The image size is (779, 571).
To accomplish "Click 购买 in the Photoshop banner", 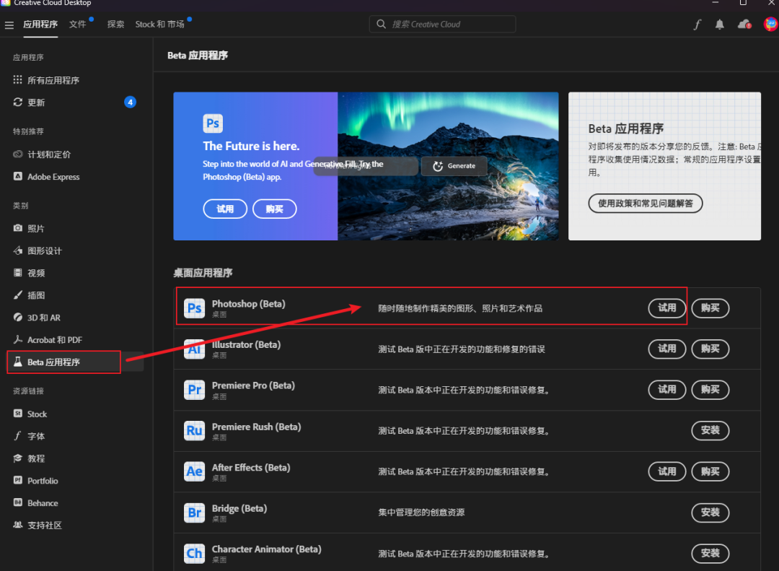I will (x=274, y=209).
